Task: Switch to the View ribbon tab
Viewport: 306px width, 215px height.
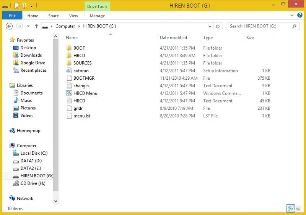Action: click(73, 16)
